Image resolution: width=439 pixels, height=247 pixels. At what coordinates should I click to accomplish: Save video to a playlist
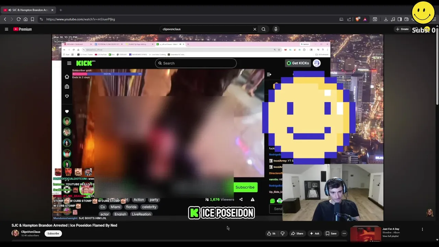pos(331,234)
